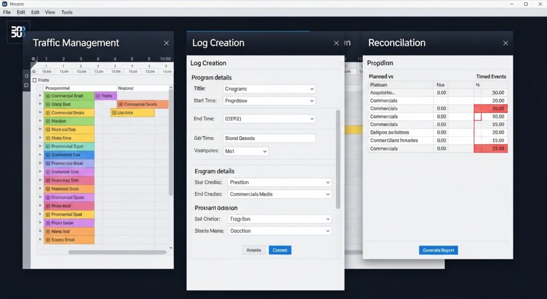The height and width of the screenshot is (299, 547).
Task: Click the item icon on the Promontal Spitt row
Action: coord(48,147)
